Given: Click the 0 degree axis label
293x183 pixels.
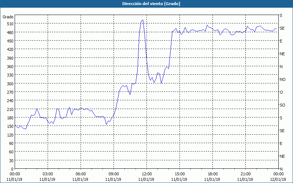Looking at the screenshot, I should click(x=12, y=169).
